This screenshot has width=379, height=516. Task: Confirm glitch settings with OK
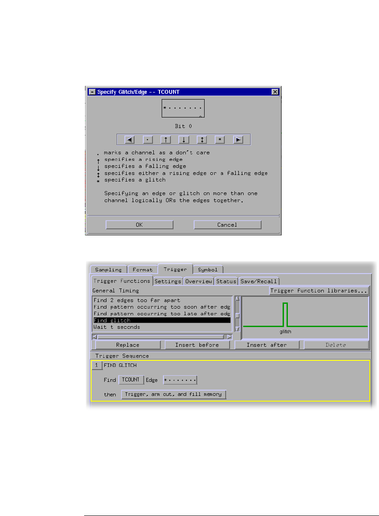[139, 225]
